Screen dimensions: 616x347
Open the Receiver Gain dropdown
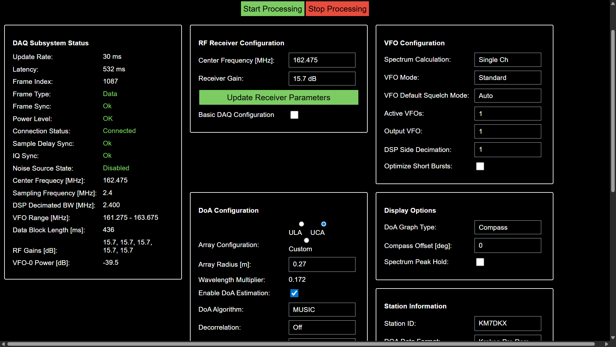click(x=322, y=79)
